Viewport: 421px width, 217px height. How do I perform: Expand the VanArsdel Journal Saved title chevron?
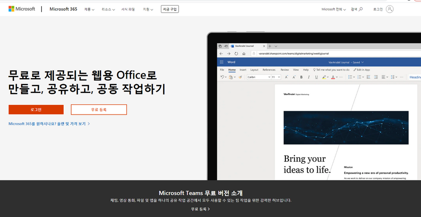click(363, 62)
